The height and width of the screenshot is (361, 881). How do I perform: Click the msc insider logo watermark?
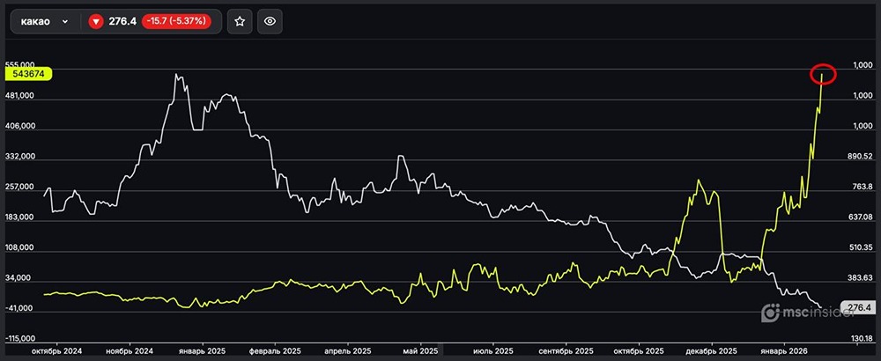tap(799, 312)
